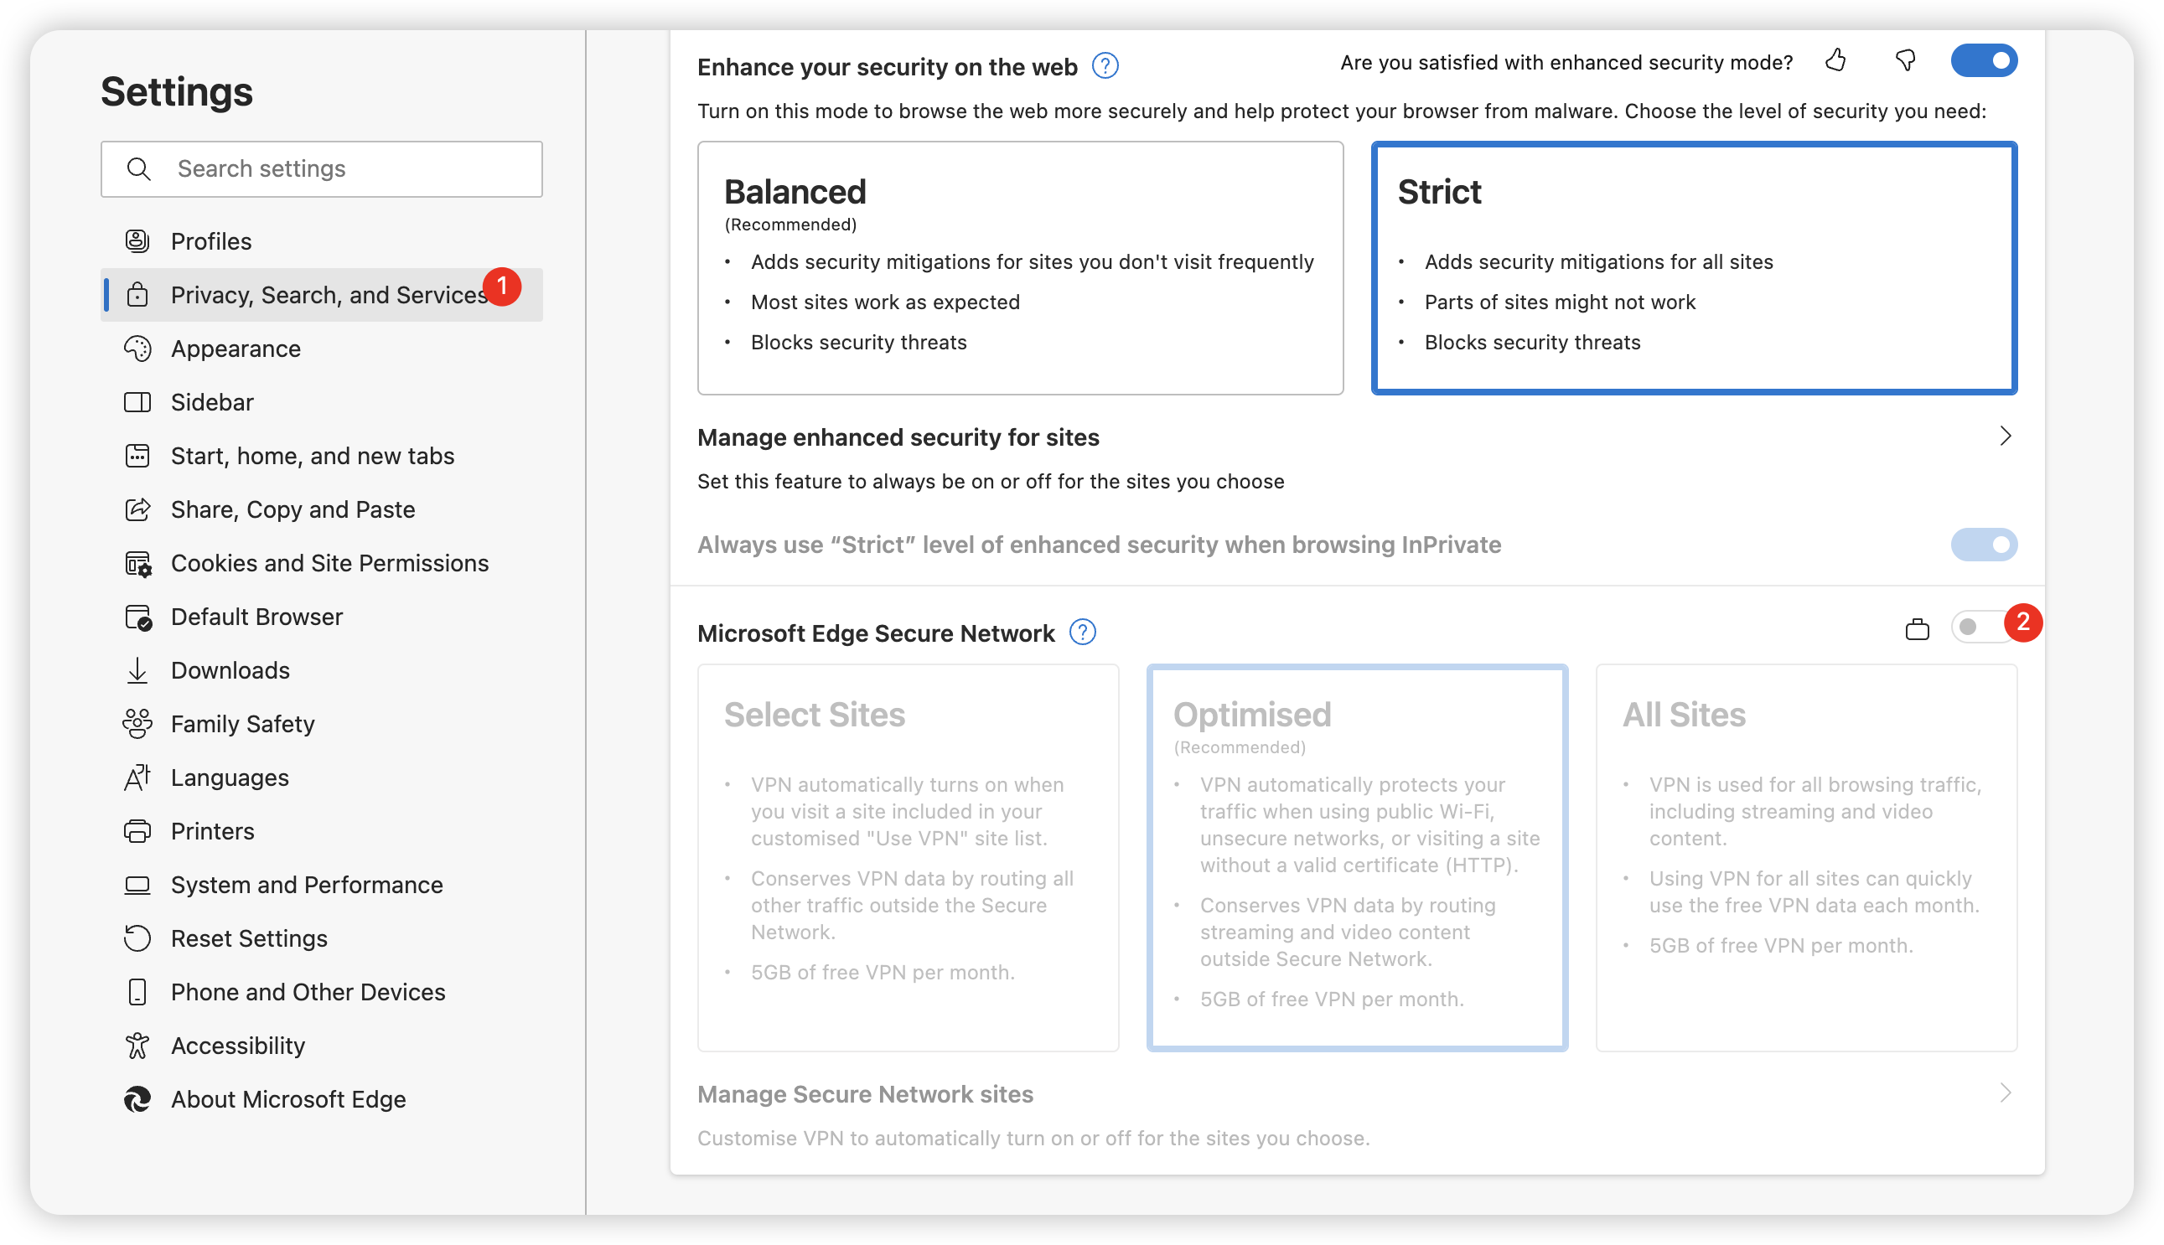Click the thumbs up feedback icon
The height and width of the screenshot is (1245, 2164).
pos(1835,60)
